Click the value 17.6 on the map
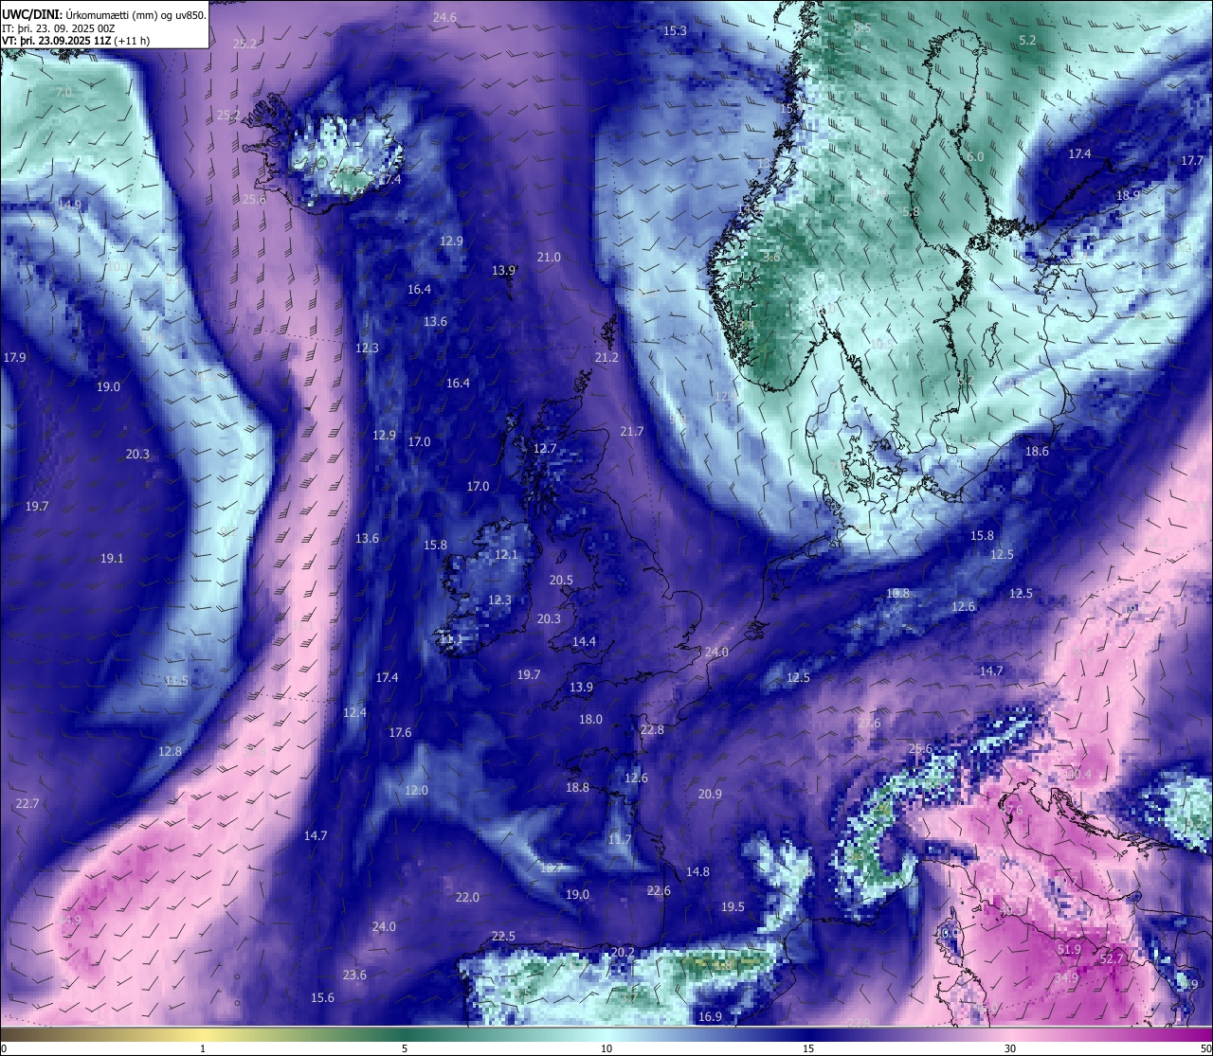1213x1056 pixels. point(400,733)
